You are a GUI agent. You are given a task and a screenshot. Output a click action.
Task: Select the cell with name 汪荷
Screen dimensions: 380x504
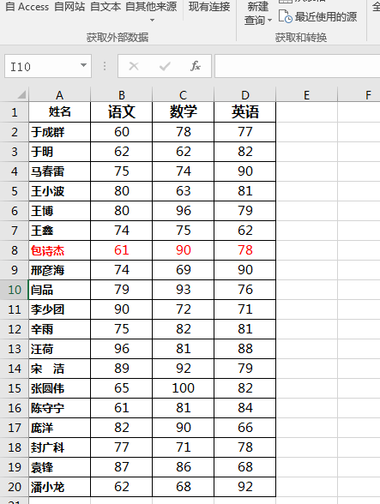[x=59, y=349]
